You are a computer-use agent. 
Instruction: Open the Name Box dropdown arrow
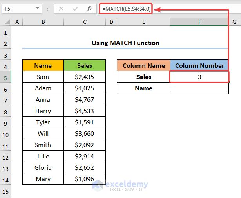pyautogui.click(x=38, y=8)
